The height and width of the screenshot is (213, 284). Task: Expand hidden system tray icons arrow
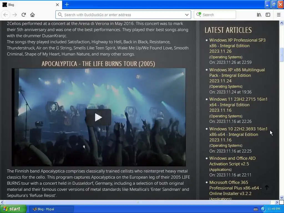pyautogui.click(x=263, y=209)
